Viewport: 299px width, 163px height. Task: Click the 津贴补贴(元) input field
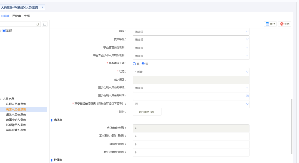click(191, 144)
